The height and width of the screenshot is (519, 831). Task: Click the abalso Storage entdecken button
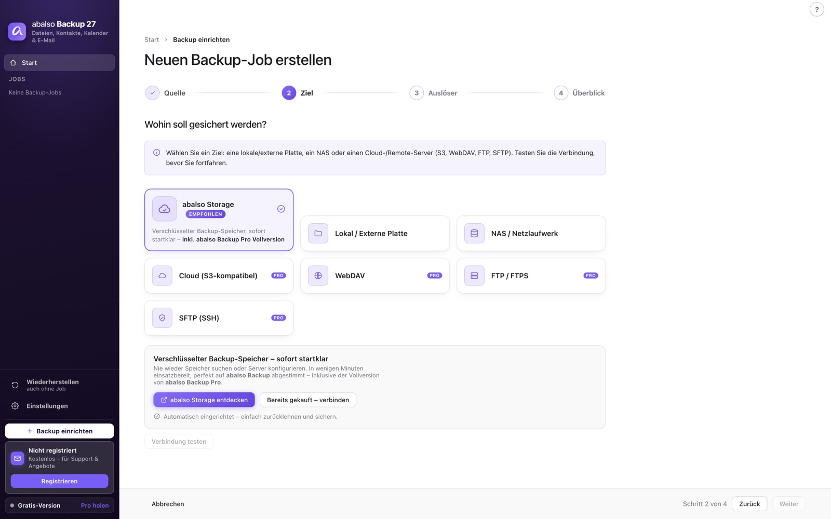204,400
